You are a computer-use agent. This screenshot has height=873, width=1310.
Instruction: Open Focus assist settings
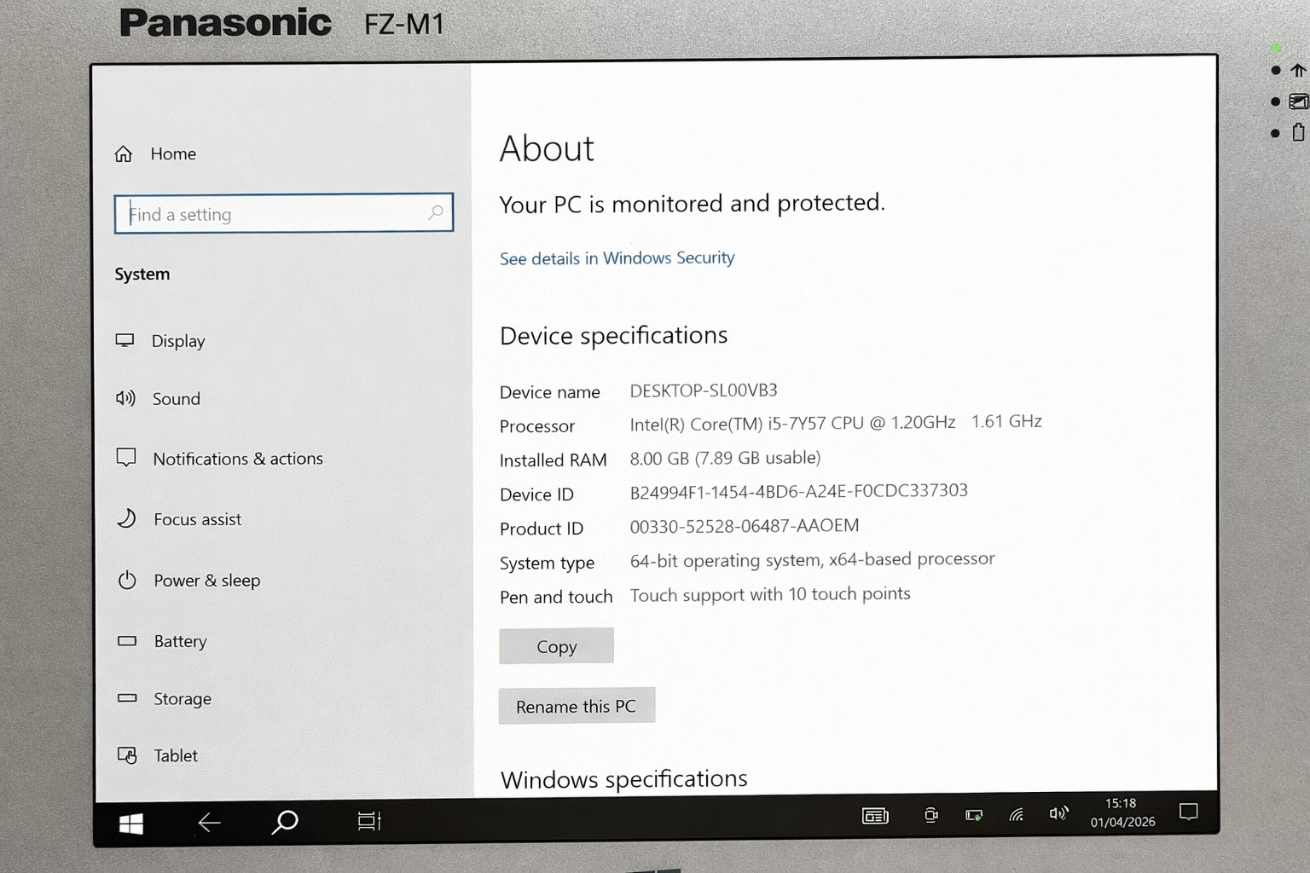[x=179, y=519]
